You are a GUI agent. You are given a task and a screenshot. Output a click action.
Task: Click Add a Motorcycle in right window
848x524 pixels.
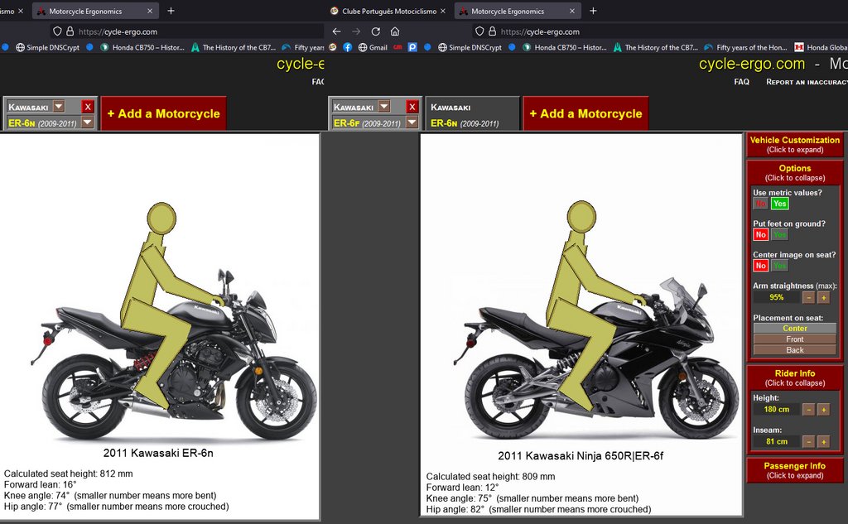click(585, 113)
